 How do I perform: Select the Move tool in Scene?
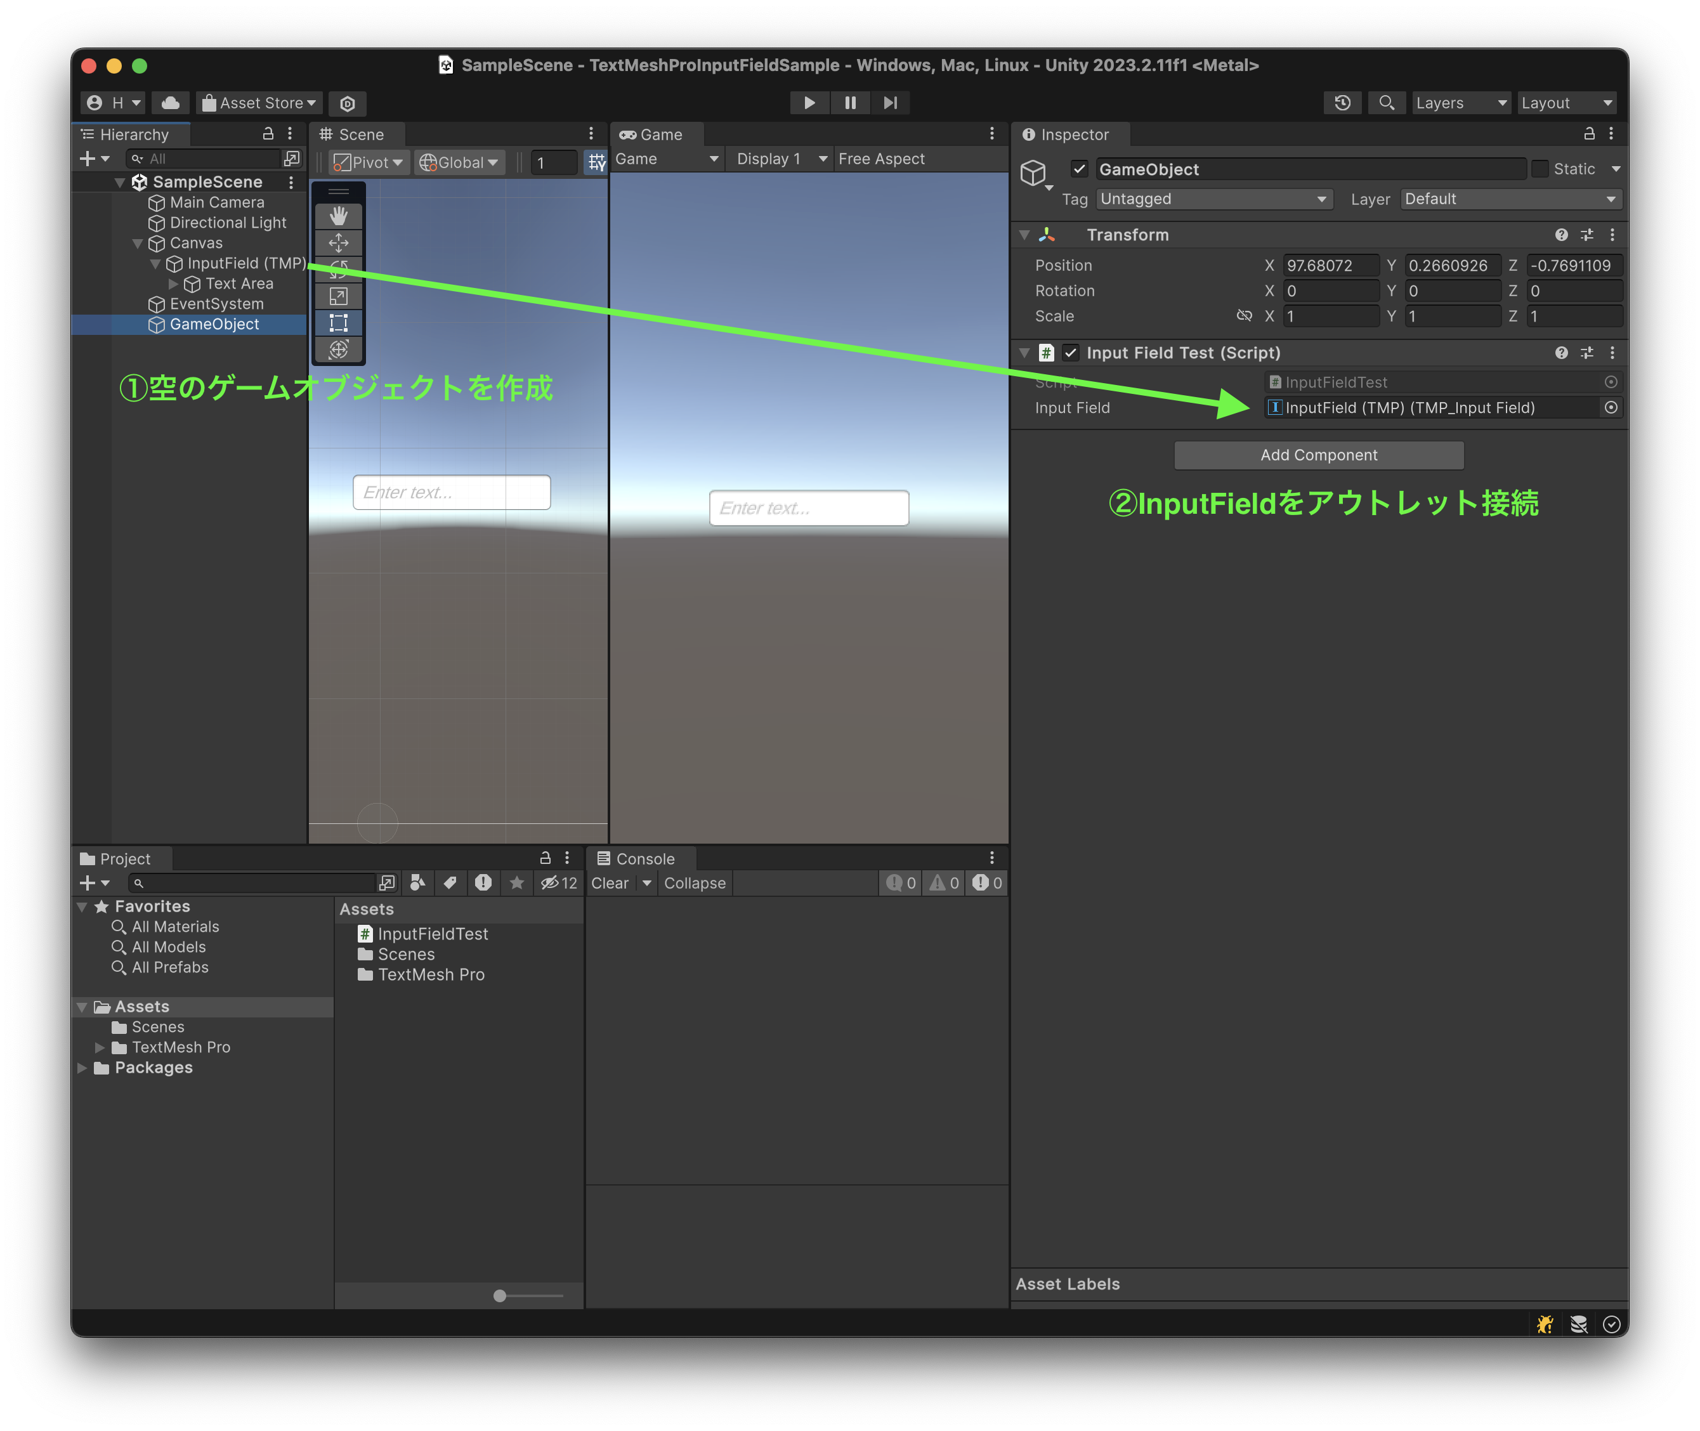338,242
